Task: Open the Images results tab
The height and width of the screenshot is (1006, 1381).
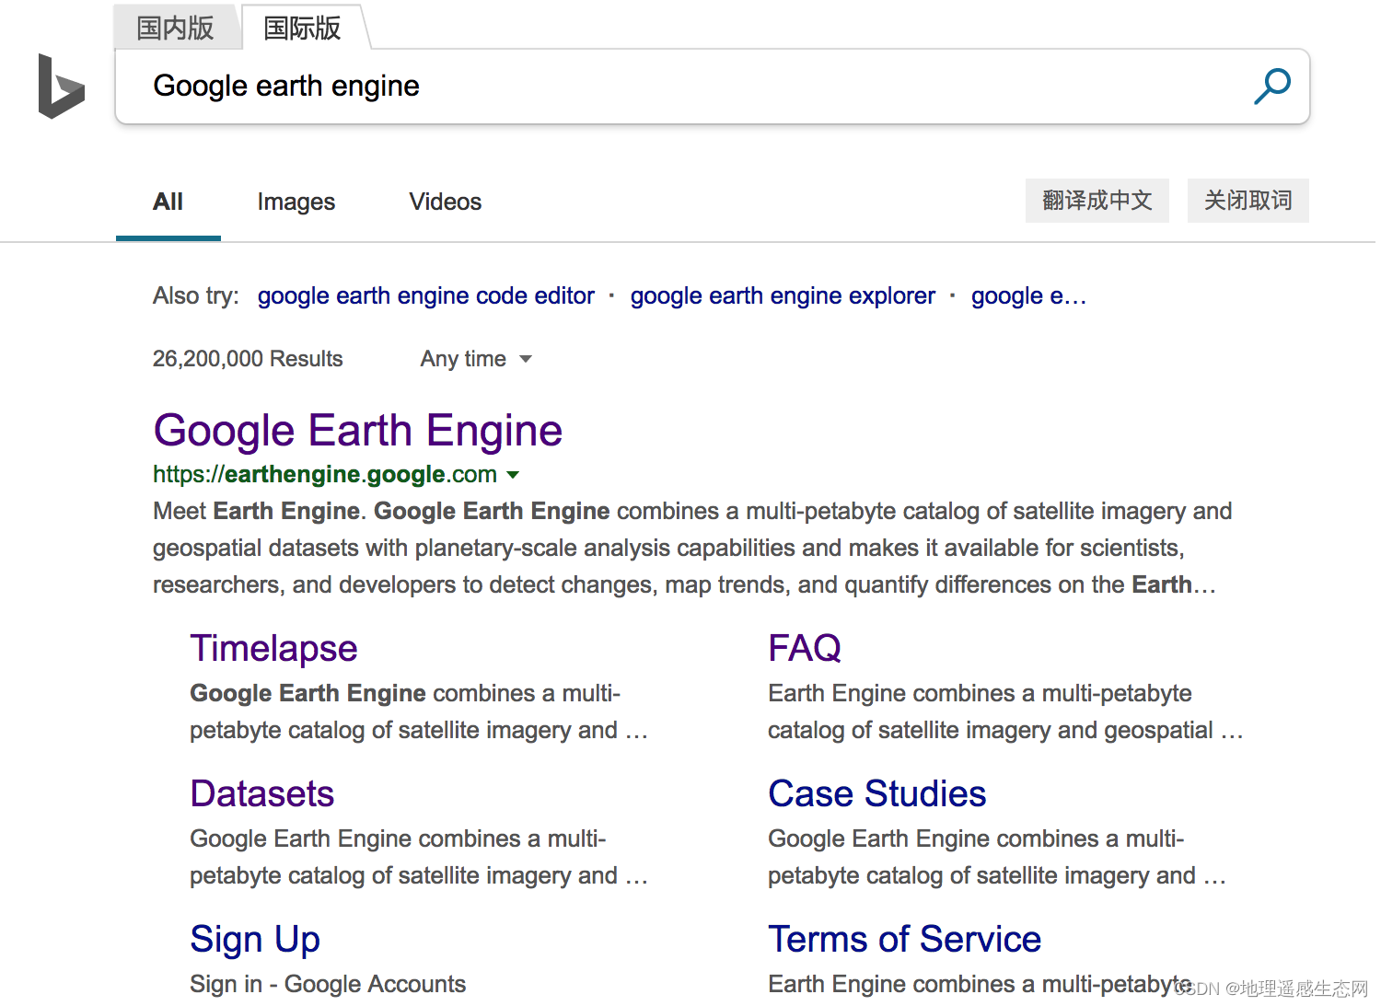Action: (x=296, y=202)
